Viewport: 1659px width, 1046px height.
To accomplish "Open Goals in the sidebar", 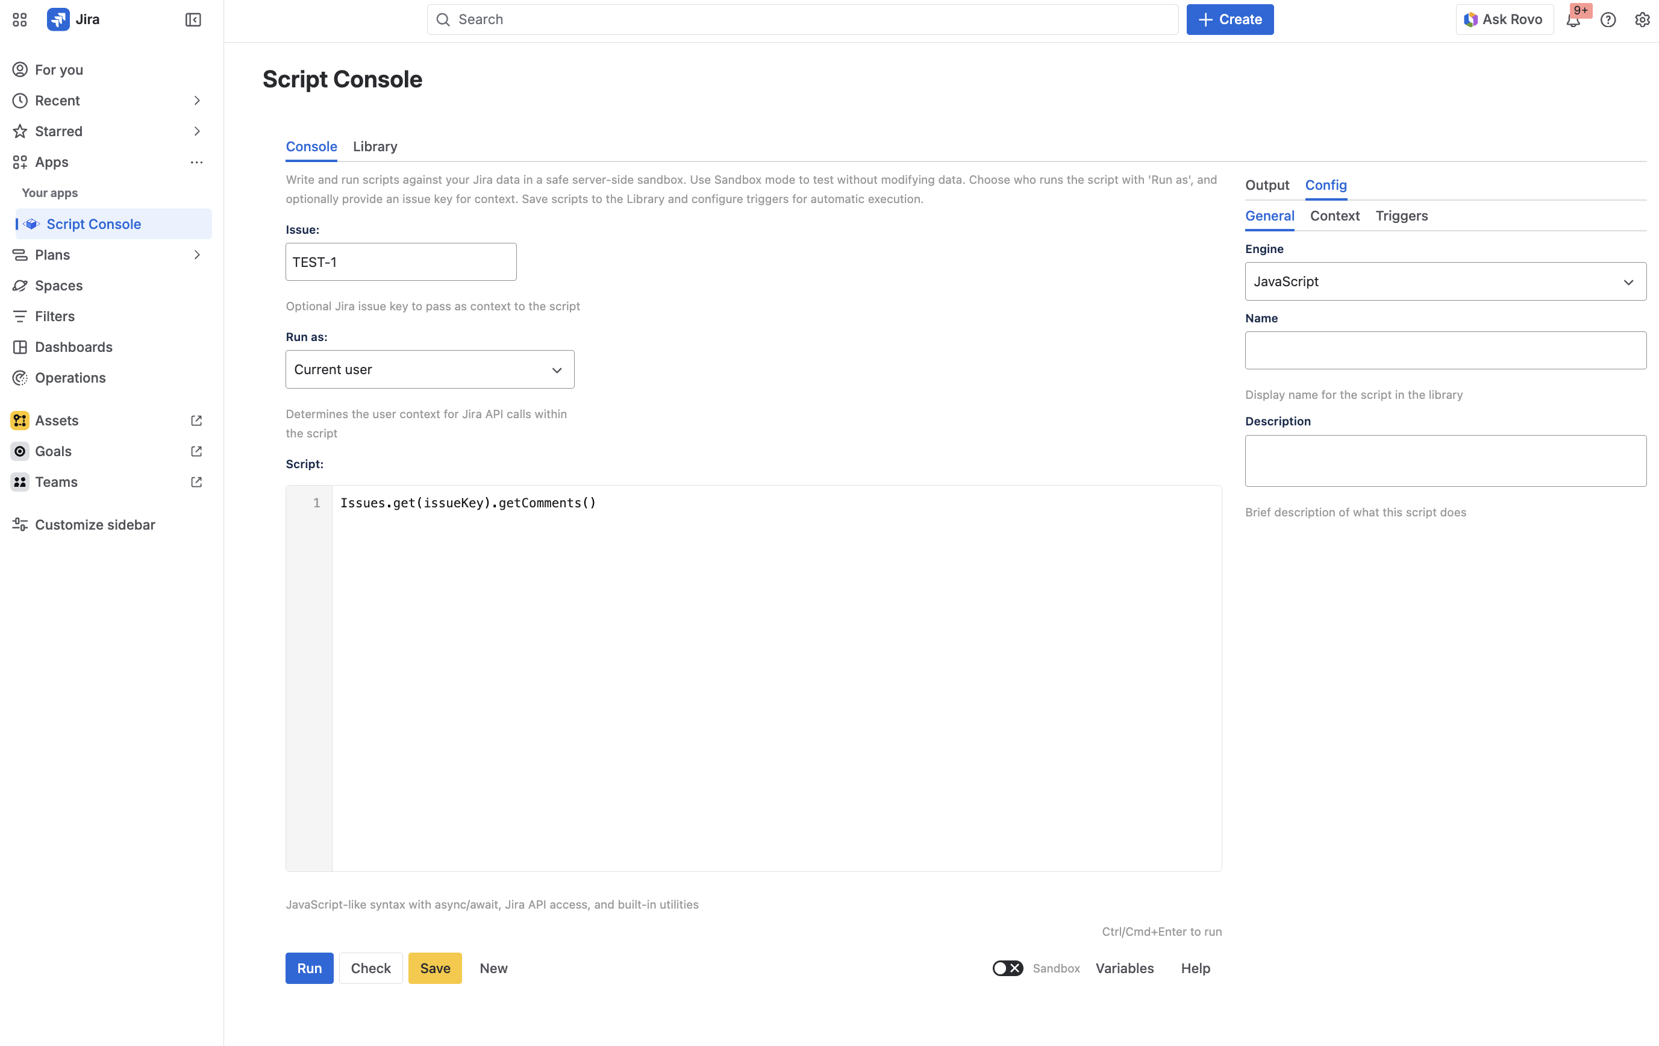I will [x=54, y=451].
